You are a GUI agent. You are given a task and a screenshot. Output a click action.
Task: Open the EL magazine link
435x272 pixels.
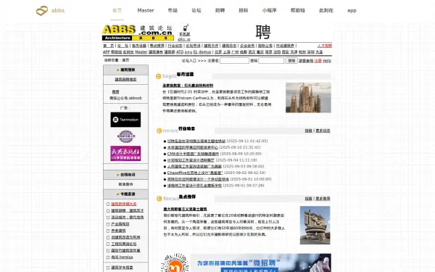[x=196, y=52]
